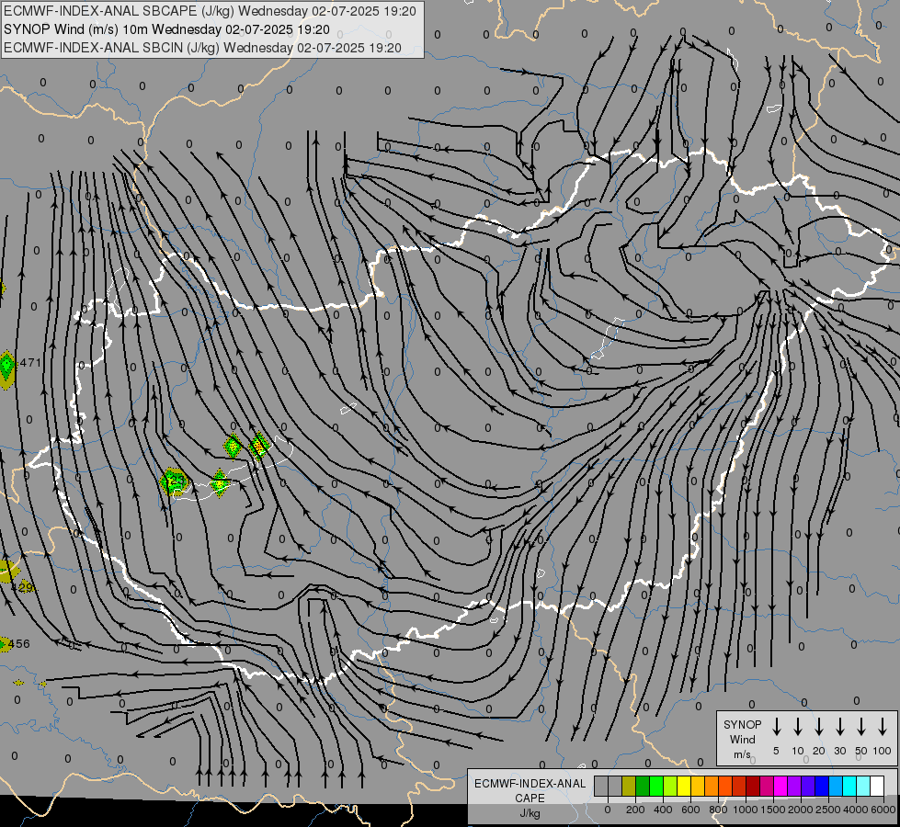
Task: Choose the bright magenta CAPE legend swatch
Action: 781,786
